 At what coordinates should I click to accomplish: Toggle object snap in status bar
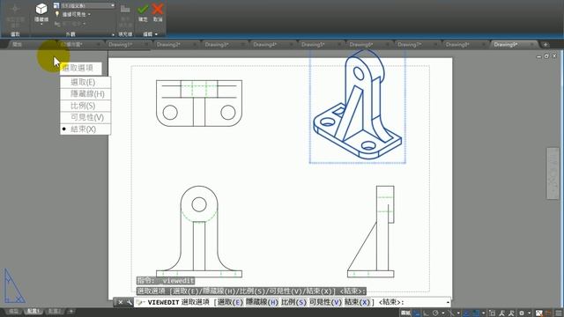pos(476,313)
